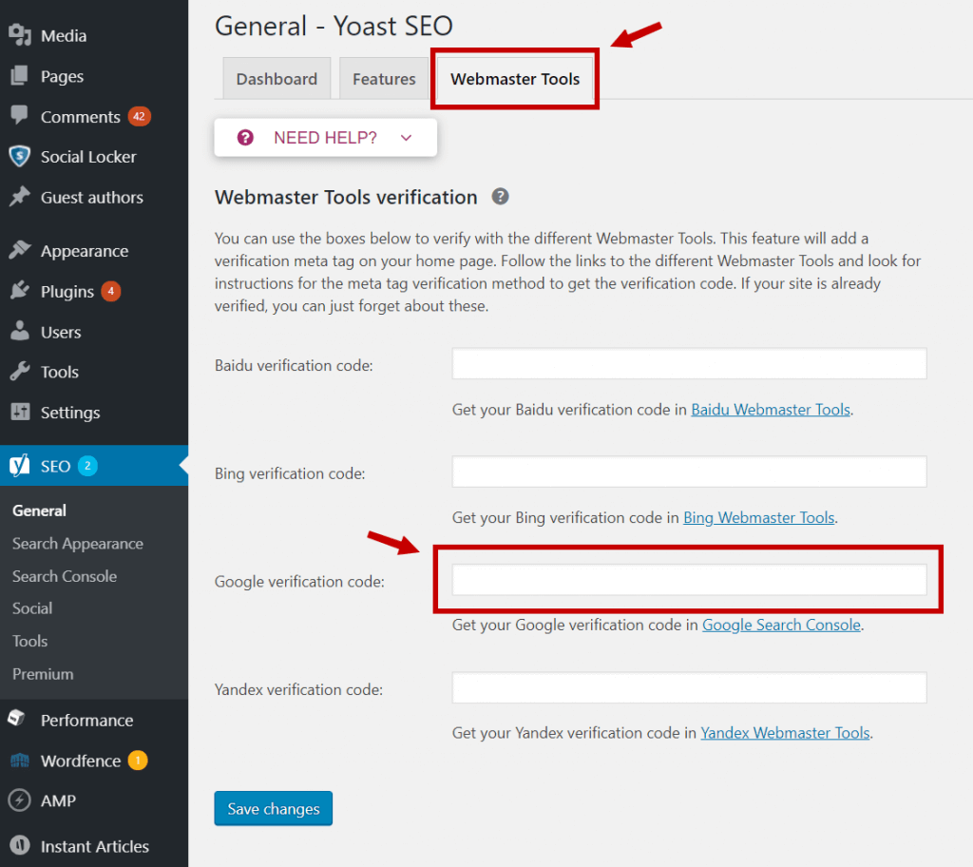Click the Media icon in sidebar

(x=20, y=36)
